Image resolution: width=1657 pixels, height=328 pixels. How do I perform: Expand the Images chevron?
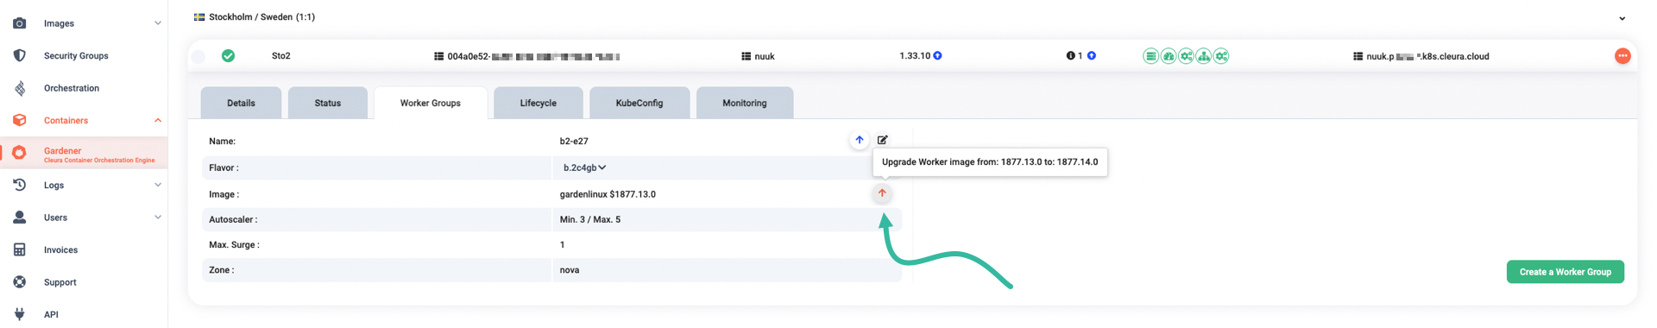pyautogui.click(x=157, y=23)
